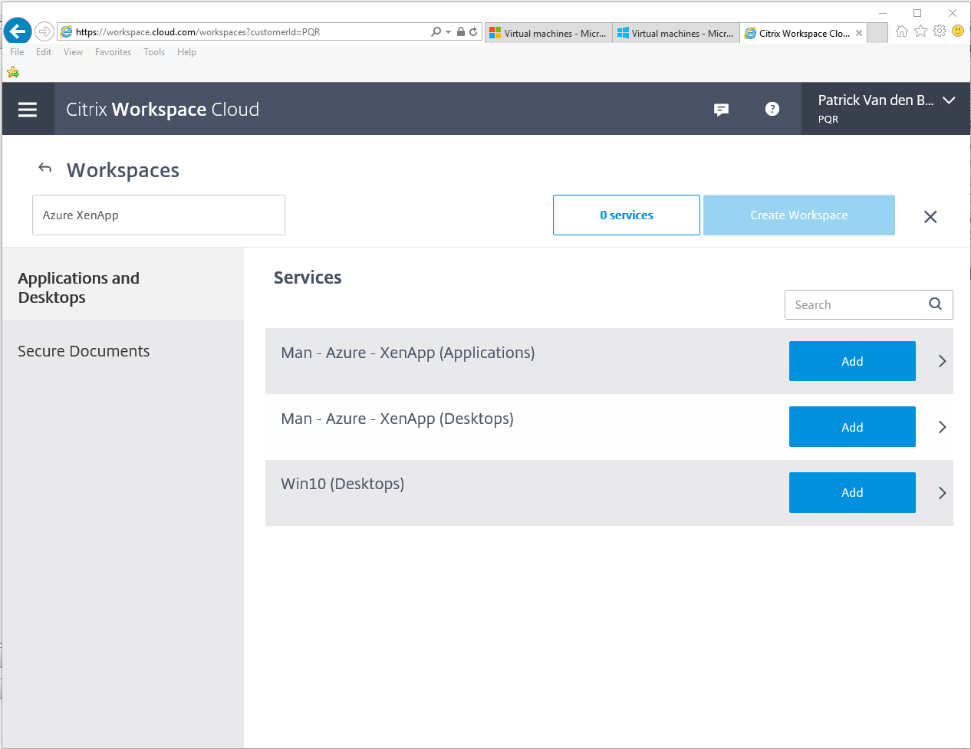Click the Win10 (Desktops) label
971x749 pixels.
click(343, 484)
